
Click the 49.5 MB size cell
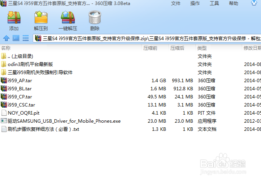pos(157,97)
